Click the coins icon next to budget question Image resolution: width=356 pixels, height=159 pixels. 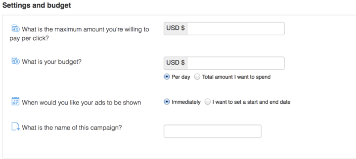click(16, 61)
